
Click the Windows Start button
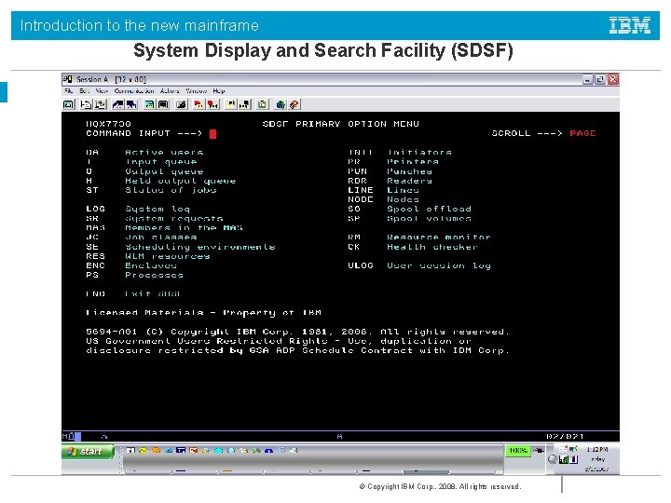pos(88,452)
